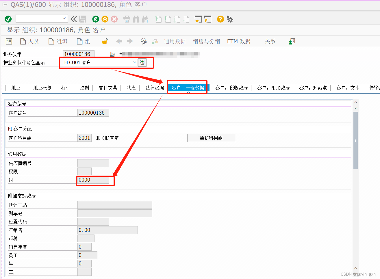This screenshot has height=279, width=380.
Task: Open the Help question mark icon
Action: 220,19
